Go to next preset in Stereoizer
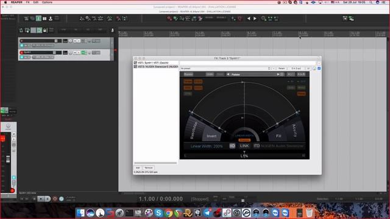 point(278,74)
